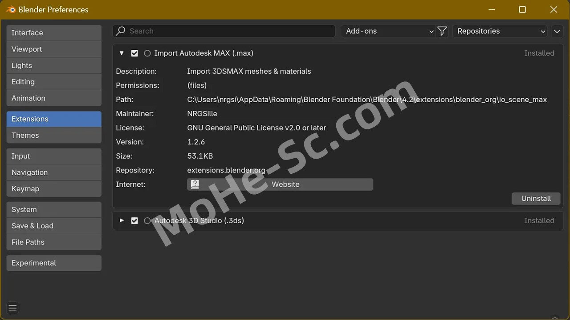
Task: Disable the Autodesk 3D Studio add-on checkbox
Action: (134, 221)
